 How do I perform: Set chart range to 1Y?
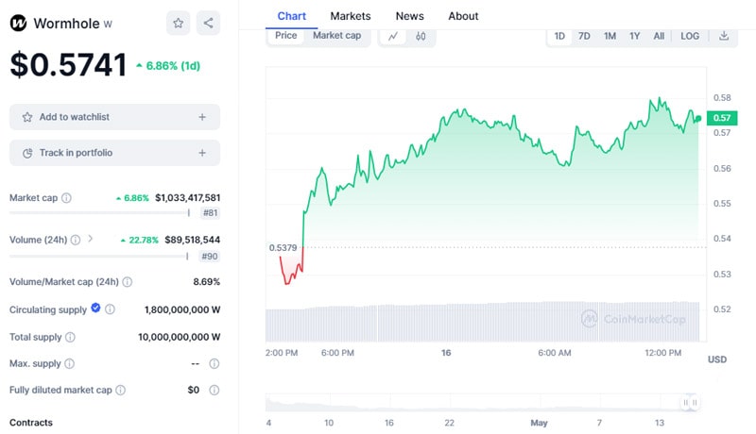pyautogui.click(x=634, y=36)
